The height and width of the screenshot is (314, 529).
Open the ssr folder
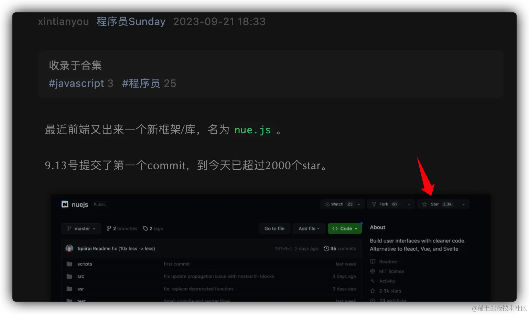(81, 289)
